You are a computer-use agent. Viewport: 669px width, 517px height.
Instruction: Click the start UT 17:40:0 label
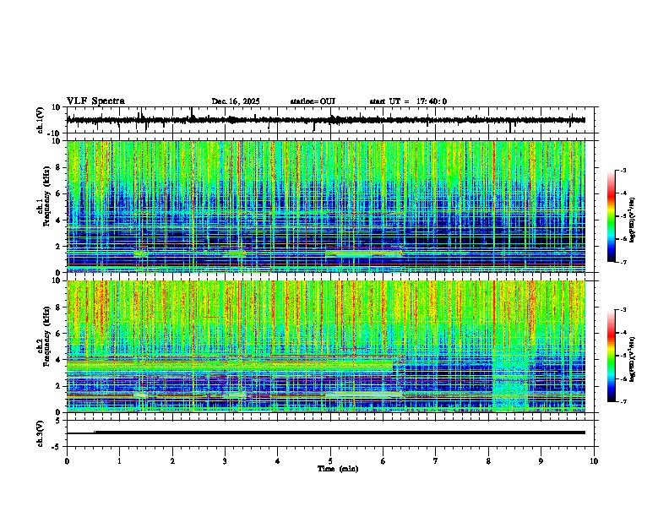click(408, 101)
